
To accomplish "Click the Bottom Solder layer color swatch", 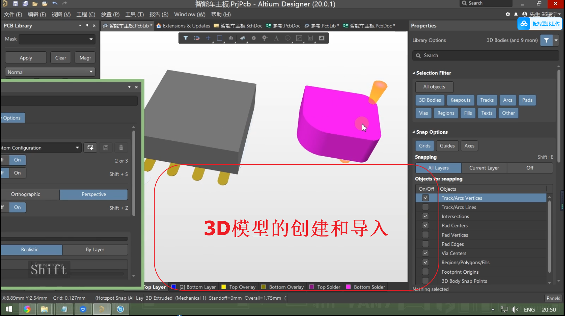I will [348, 287].
